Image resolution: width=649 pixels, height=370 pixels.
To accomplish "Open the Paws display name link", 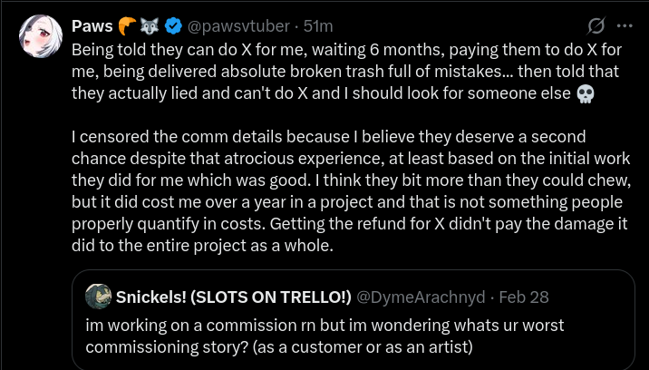I will point(92,25).
